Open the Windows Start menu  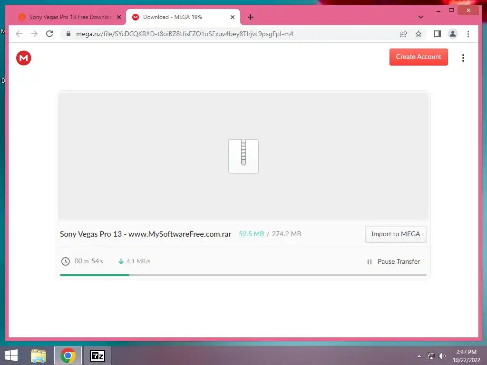tap(11, 355)
